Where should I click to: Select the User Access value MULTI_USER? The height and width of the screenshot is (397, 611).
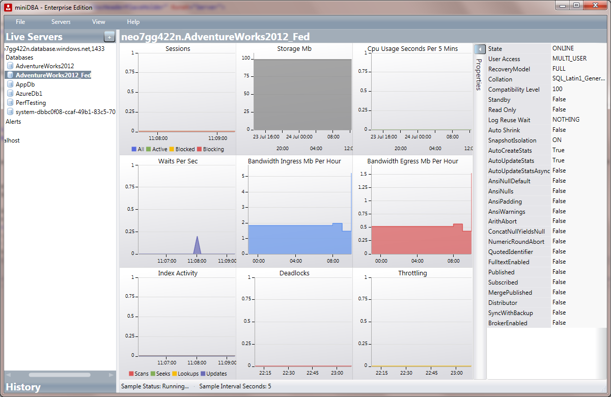click(569, 59)
